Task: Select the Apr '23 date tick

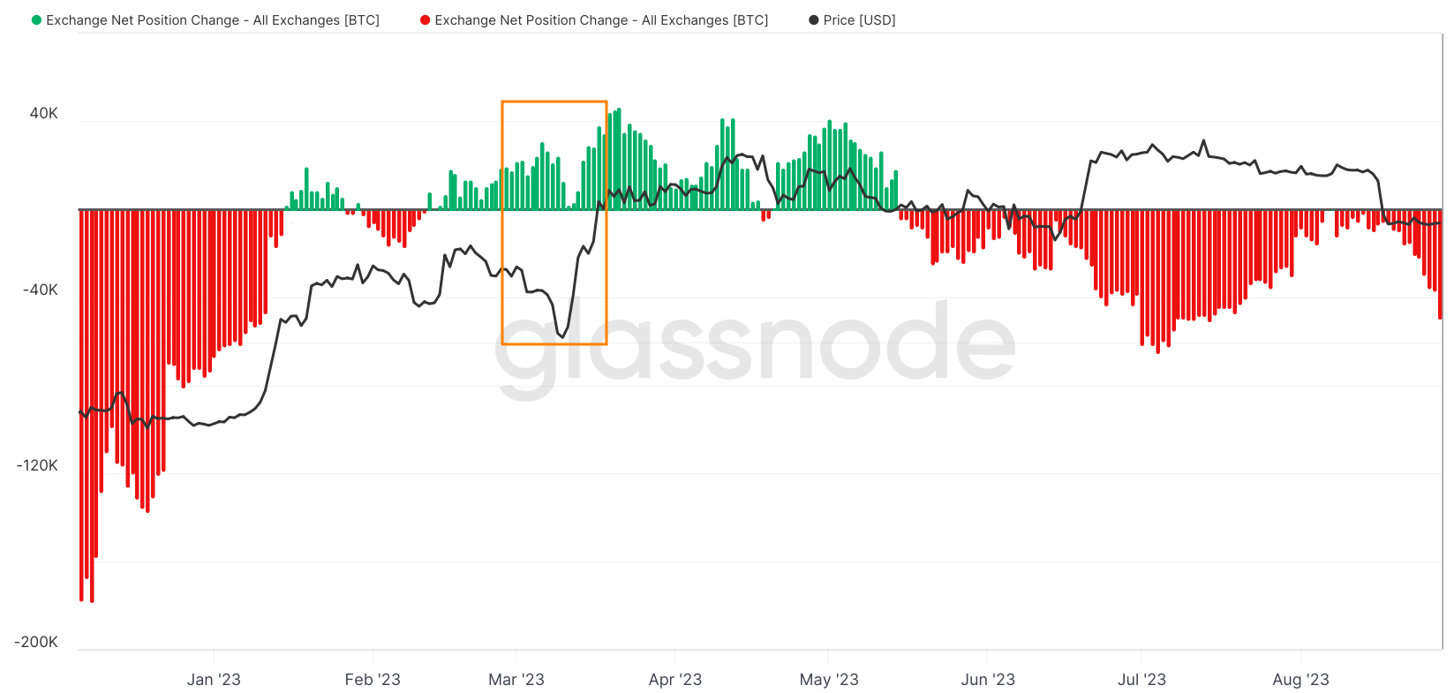Action: coord(675,679)
